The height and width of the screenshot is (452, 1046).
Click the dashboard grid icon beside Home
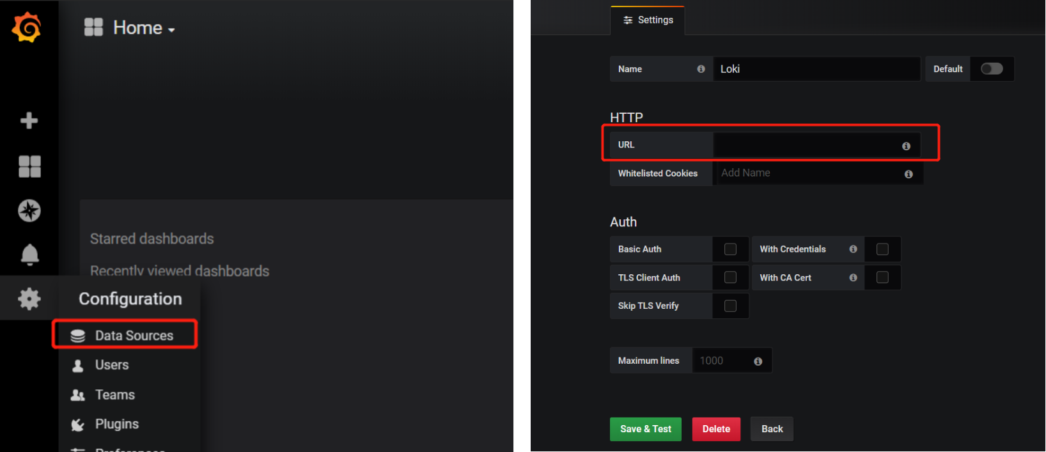pyautogui.click(x=93, y=27)
